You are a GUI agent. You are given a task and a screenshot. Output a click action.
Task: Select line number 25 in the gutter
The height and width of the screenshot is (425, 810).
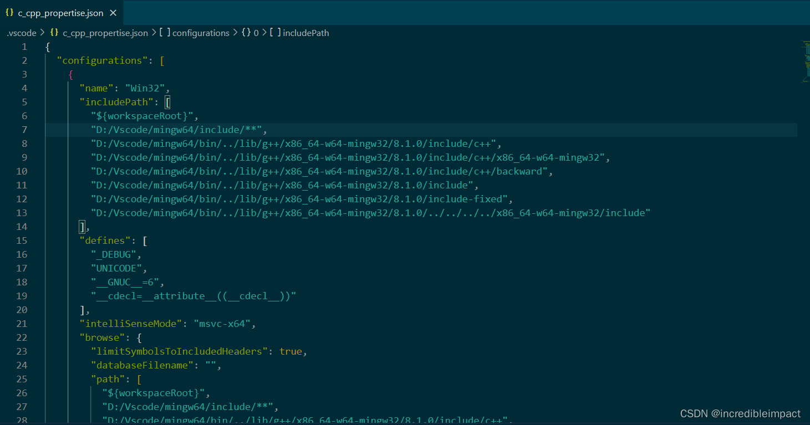(22, 379)
